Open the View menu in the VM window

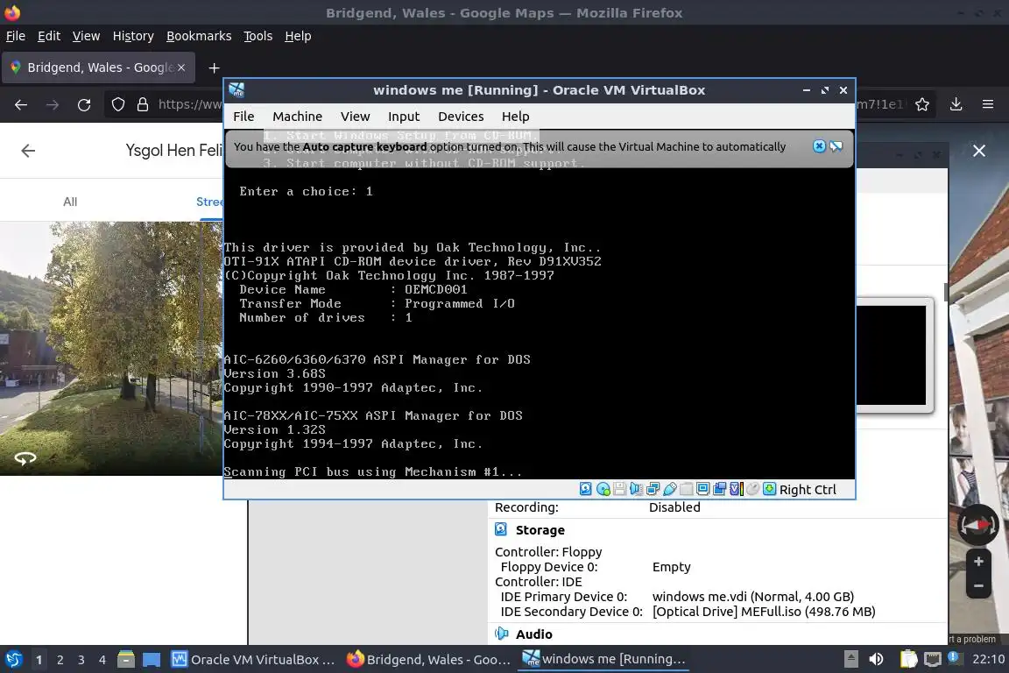(x=356, y=117)
